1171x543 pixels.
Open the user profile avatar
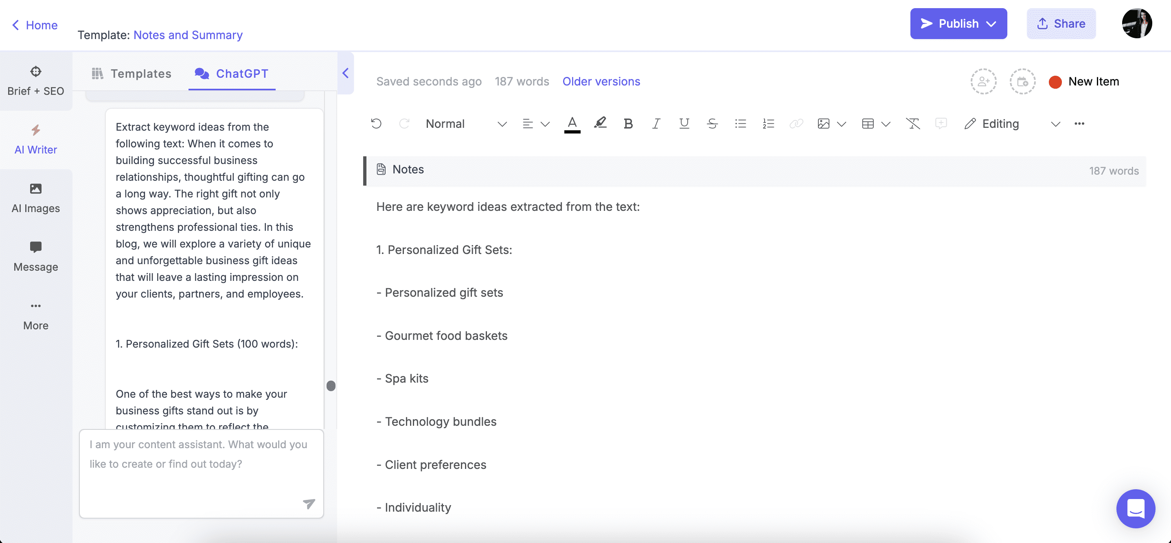(1137, 24)
